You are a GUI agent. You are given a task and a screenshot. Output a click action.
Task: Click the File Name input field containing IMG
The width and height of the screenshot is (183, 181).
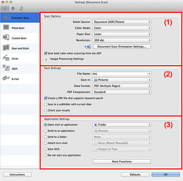pyautogui.click(x=120, y=74)
